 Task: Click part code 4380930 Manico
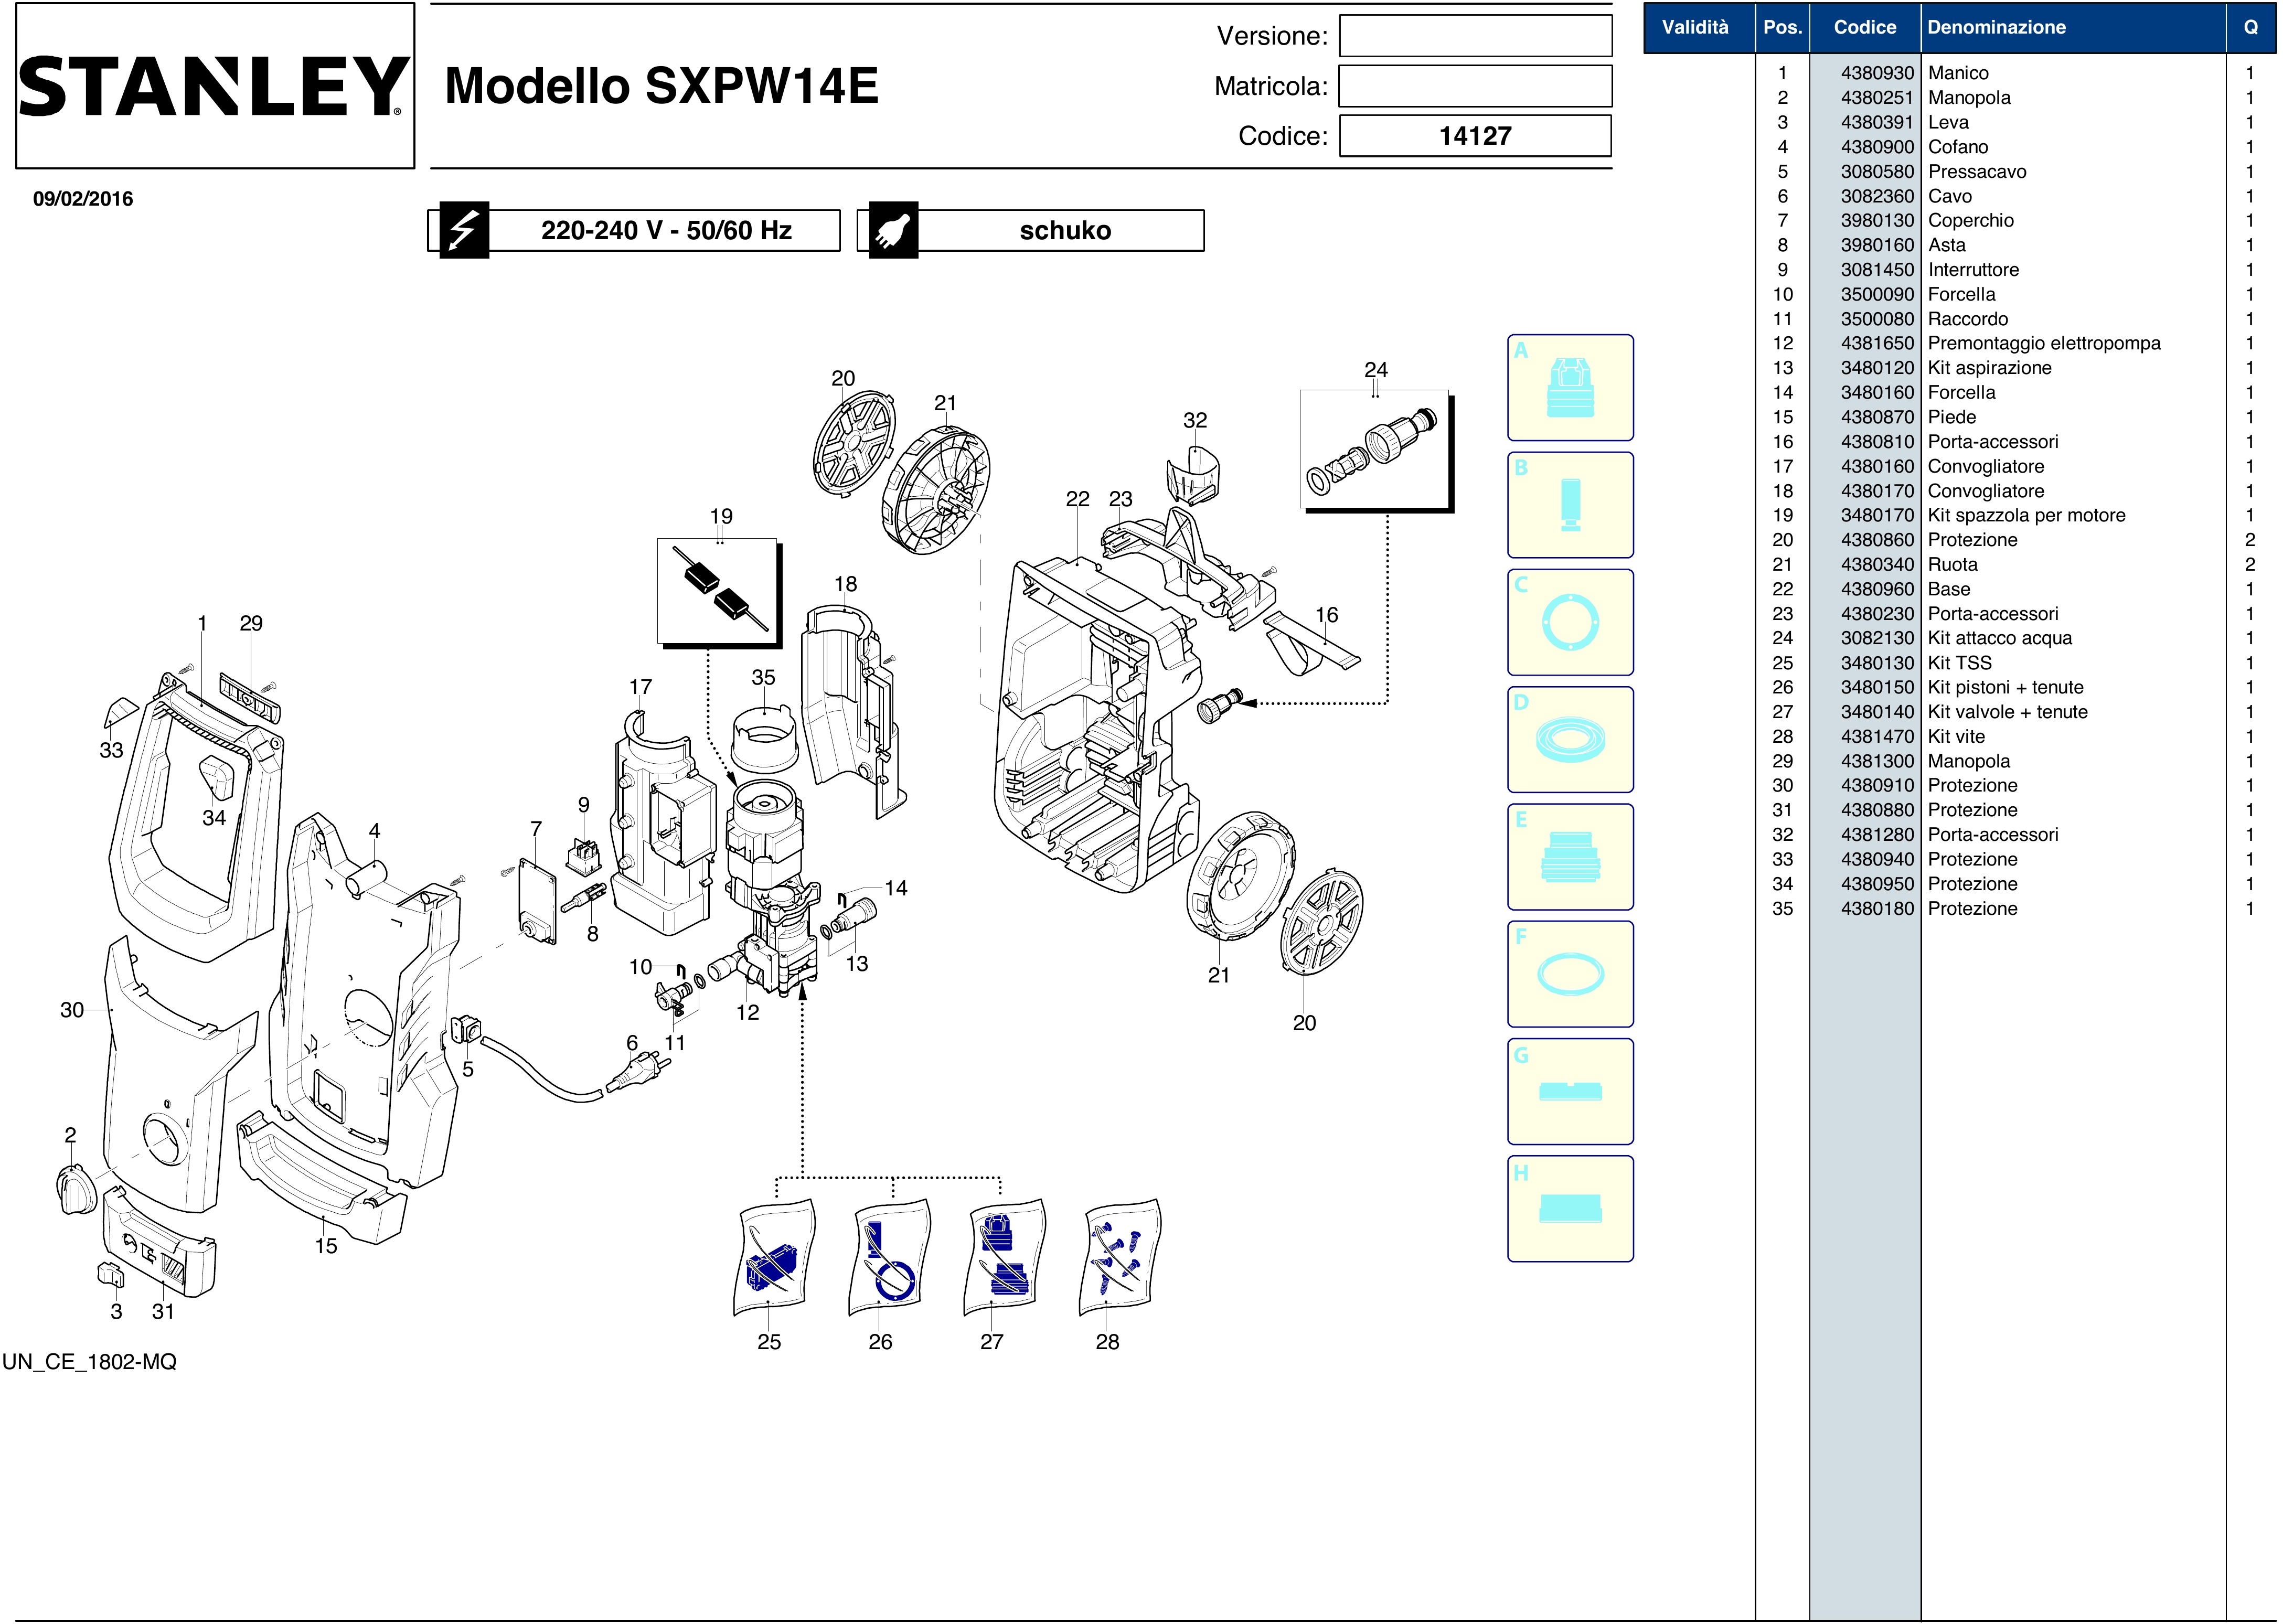pyautogui.click(x=1876, y=73)
